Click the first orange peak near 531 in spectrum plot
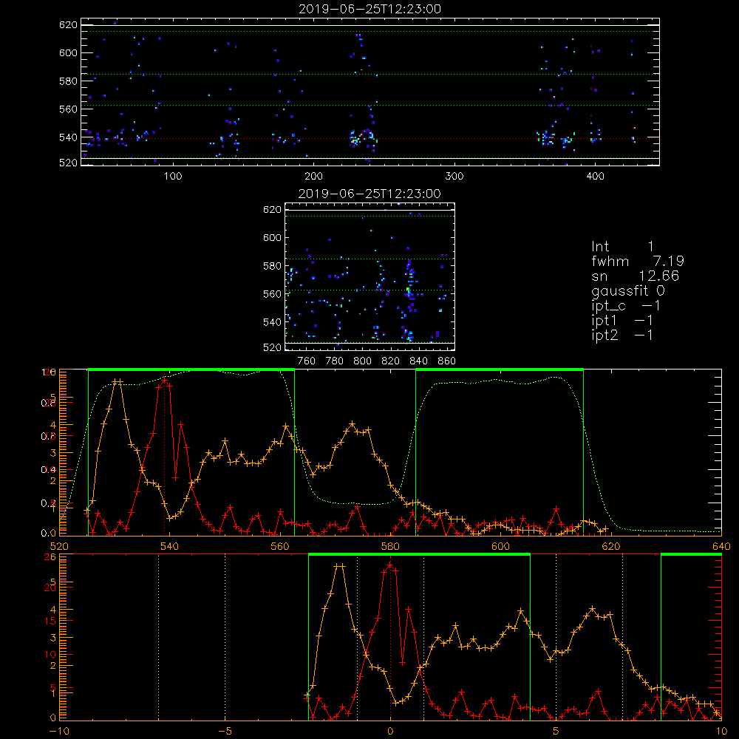Screen dimensions: 739x739 coord(117,381)
